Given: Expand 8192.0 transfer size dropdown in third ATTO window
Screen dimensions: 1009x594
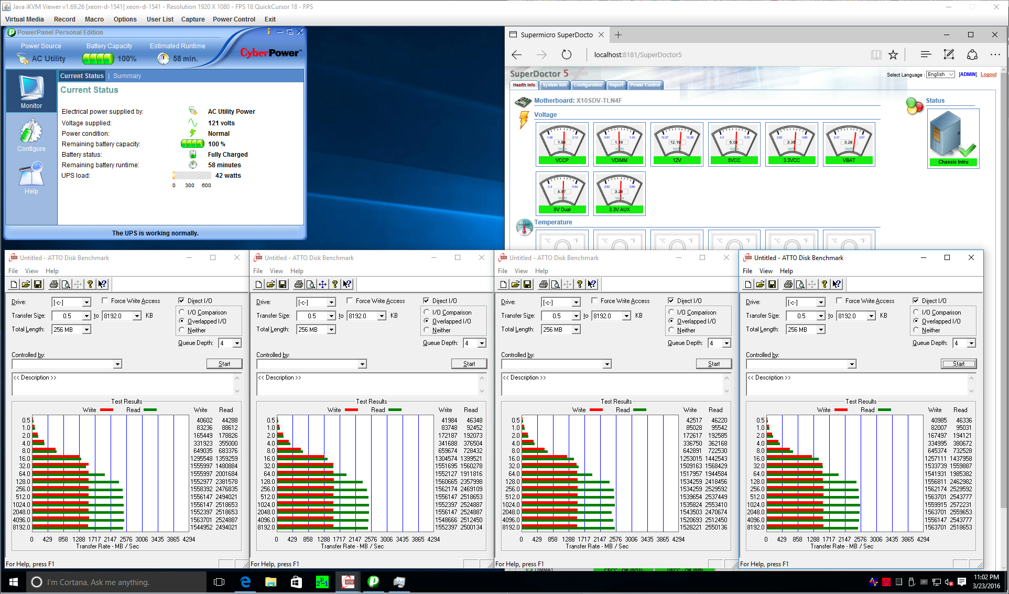Looking at the screenshot, I should [x=626, y=316].
